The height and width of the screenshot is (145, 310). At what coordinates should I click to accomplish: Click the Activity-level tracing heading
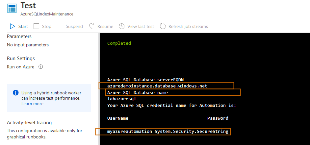29,123
